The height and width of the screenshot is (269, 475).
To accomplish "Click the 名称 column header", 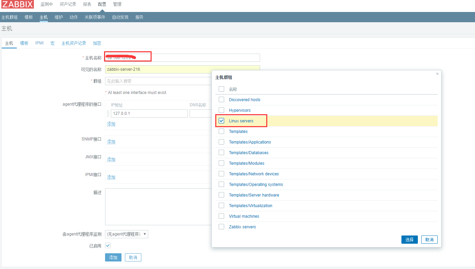I will click(233, 89).
